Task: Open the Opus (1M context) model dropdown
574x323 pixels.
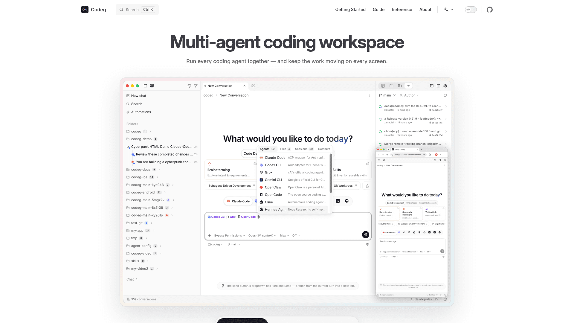Action: (x=262, y=236)
